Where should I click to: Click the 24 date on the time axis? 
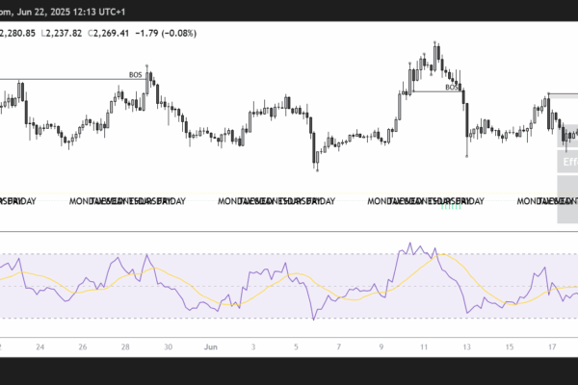click(x=39, y=347)
